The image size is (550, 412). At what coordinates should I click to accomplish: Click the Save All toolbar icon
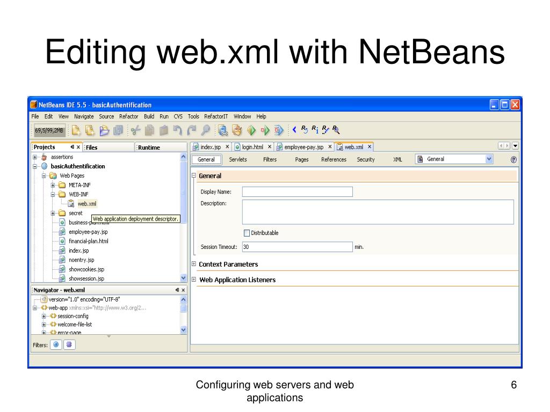[118, 130]
